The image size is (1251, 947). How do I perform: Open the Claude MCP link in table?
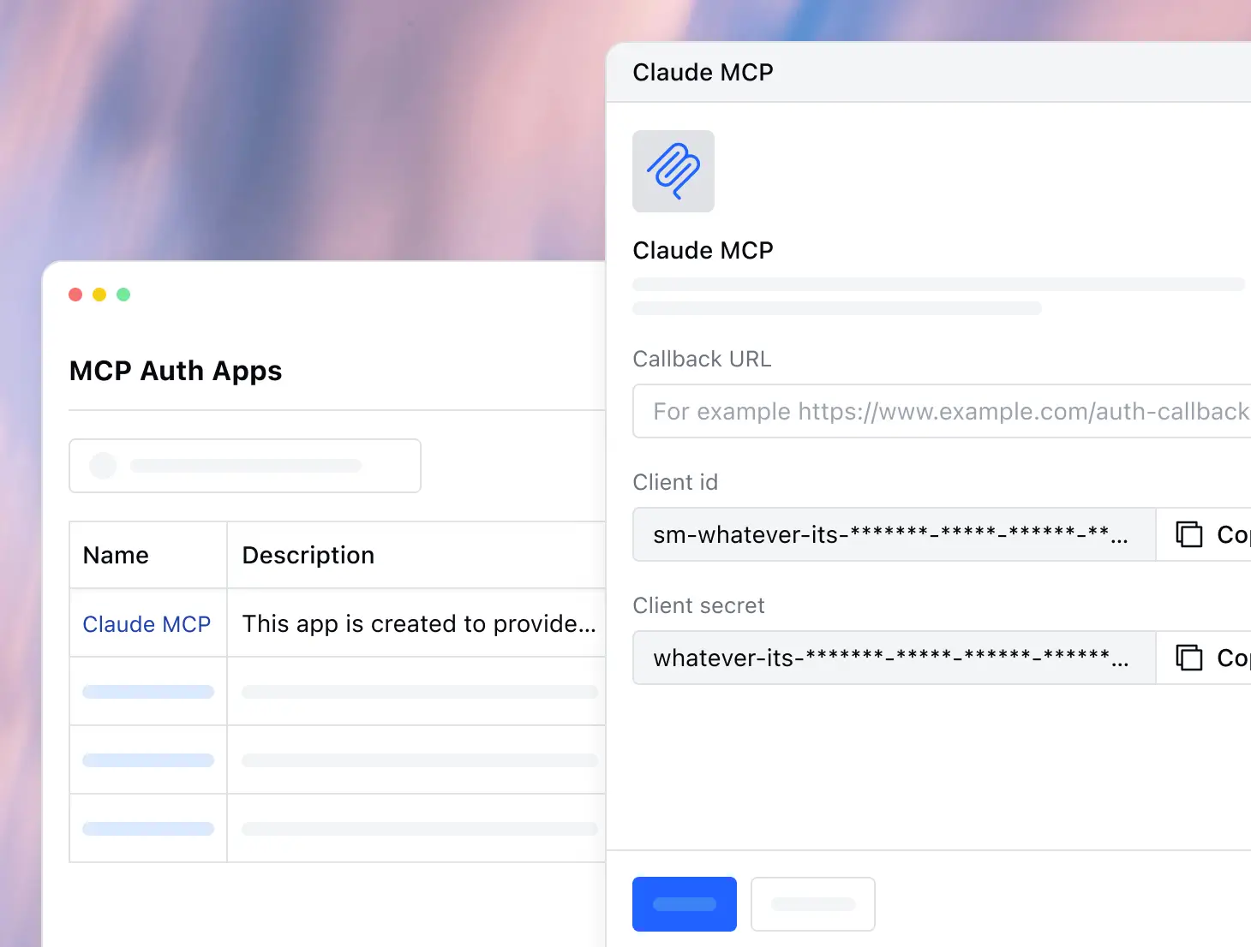coord(147,624)
